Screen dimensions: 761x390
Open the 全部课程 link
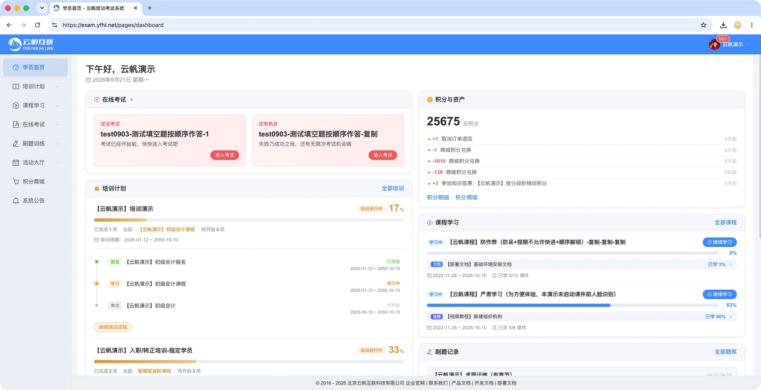click(x=725, y=223)
